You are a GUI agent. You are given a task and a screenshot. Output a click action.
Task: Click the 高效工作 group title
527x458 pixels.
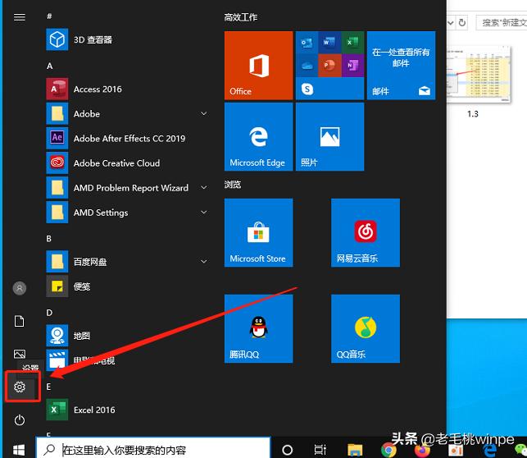(241, 17)
